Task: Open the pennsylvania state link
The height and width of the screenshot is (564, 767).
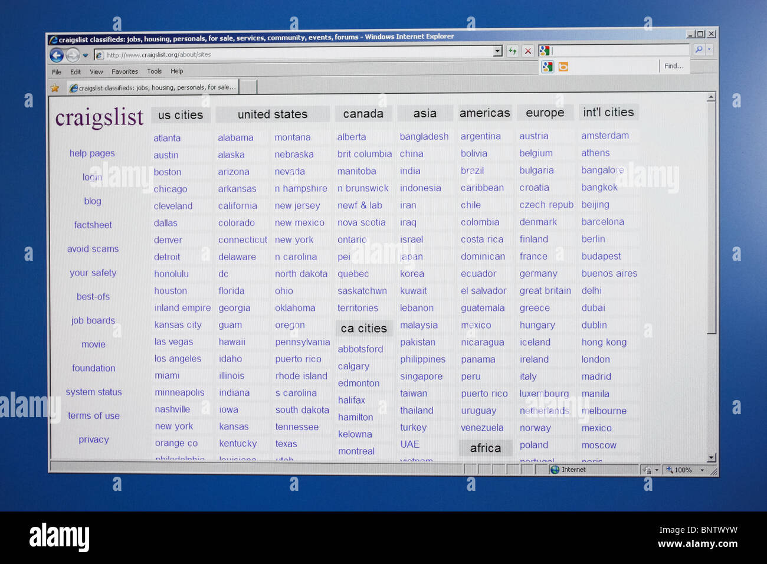Action: (x=303, y=342)
